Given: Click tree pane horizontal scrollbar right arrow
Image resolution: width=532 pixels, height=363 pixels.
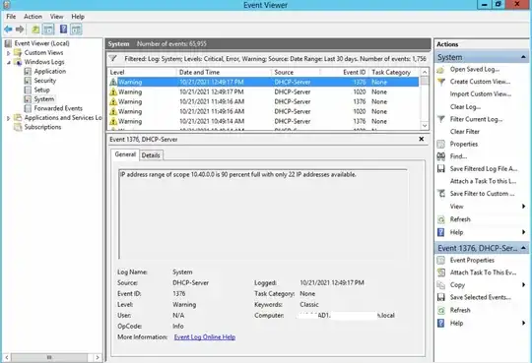Looking at the screenshot, I should point(98,357).
